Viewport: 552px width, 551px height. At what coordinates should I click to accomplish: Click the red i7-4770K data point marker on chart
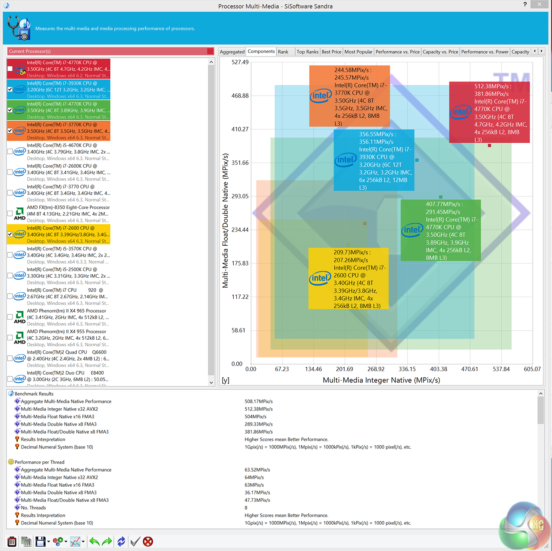click(x=489, y=145)
